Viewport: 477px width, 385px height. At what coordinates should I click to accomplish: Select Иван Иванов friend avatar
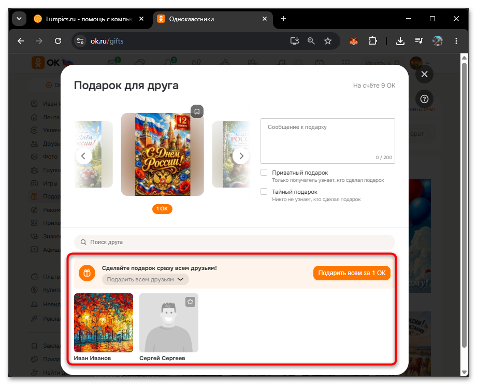[104, 323]
